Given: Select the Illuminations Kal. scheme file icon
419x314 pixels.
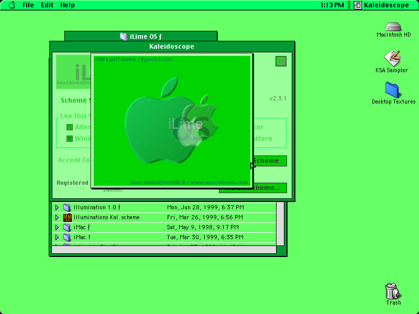Looking at the screenshot, I should point(67,217).
